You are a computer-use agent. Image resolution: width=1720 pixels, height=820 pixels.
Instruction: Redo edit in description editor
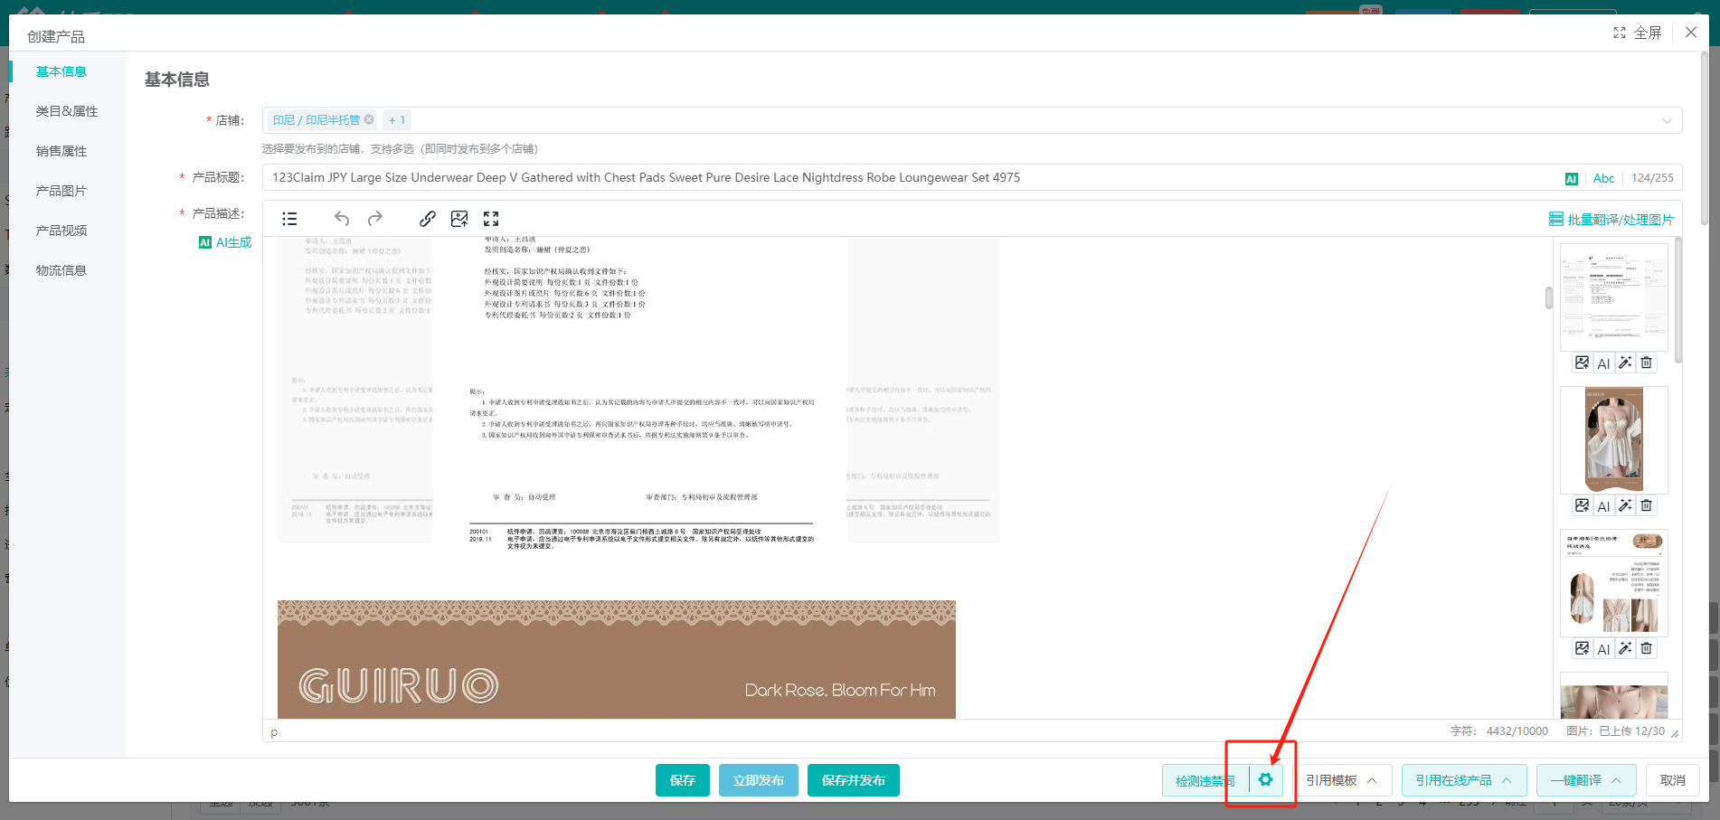point(375,219)
